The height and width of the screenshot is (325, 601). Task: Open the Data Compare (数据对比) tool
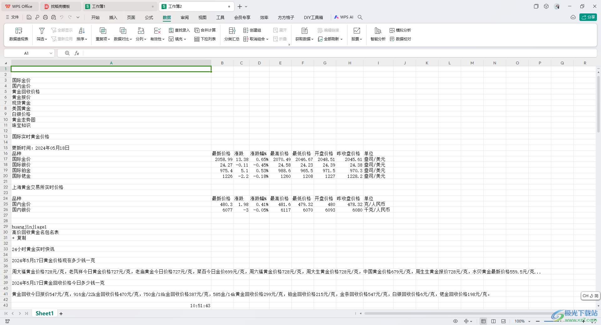tap(123, 34)
